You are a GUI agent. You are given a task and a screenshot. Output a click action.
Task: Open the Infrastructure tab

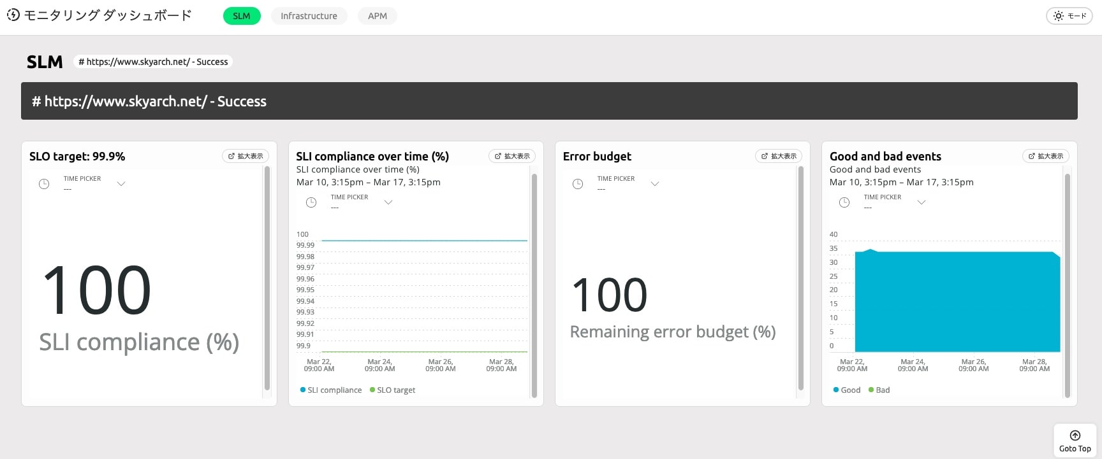[x=309, y=16]
